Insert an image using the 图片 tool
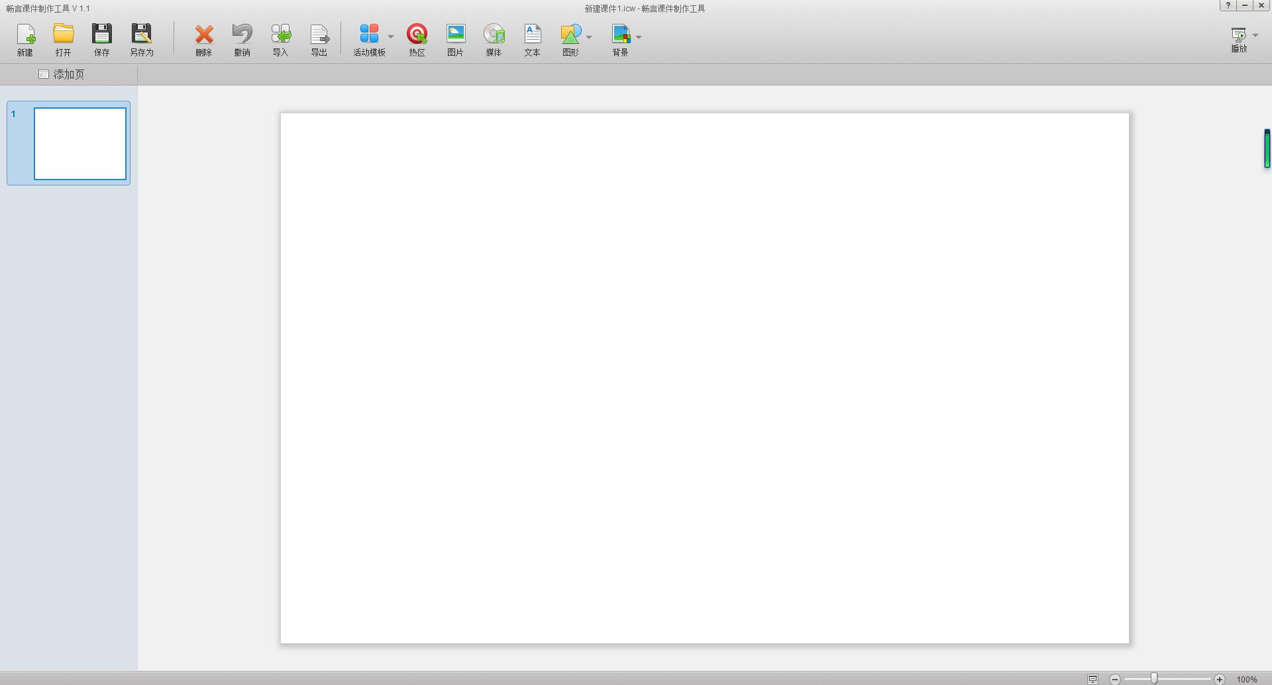 455,38
